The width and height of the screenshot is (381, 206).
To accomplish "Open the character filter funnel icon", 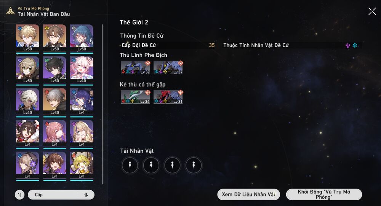I will coord(20,195).
